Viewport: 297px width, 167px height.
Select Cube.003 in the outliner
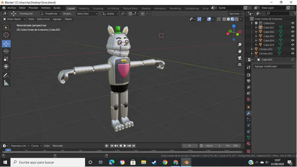point(269,36)
